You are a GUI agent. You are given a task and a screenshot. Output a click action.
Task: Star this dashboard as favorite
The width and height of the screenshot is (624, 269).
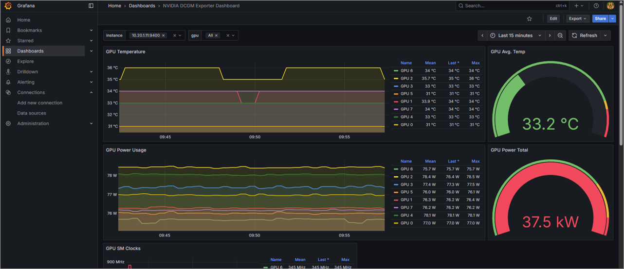(x=529, y=18)
